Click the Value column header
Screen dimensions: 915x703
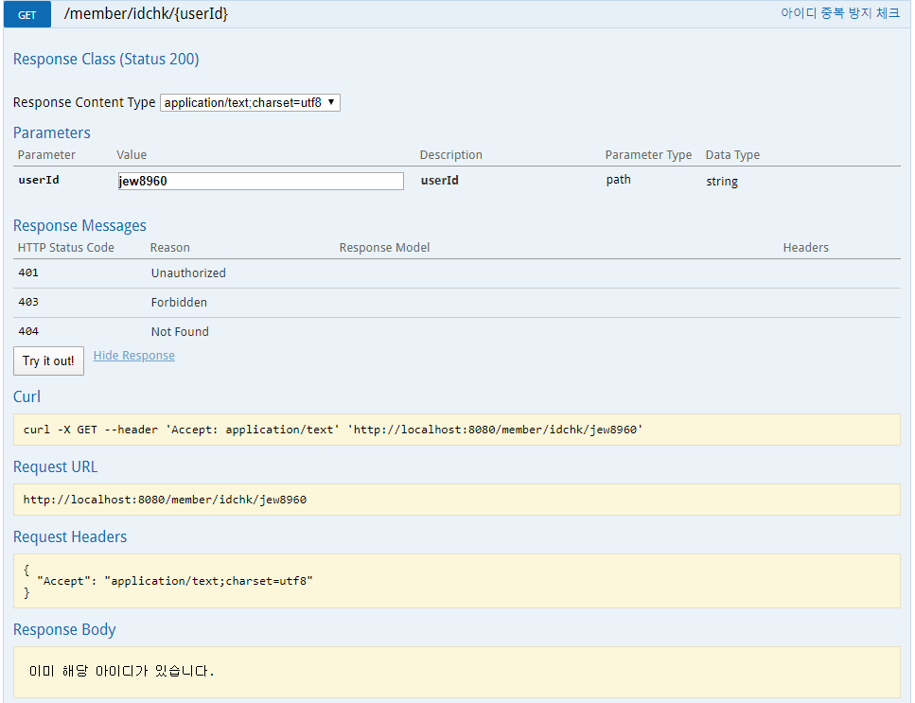coord(132,154)
